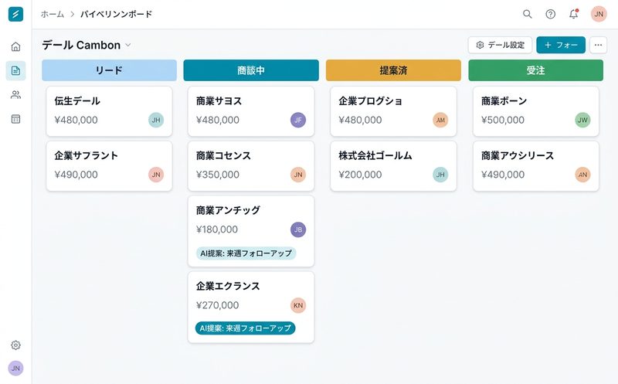Click AI提案 tag on 商業アンチッグ card
This screenshot has height=384, width=618.
click(246, 253)
